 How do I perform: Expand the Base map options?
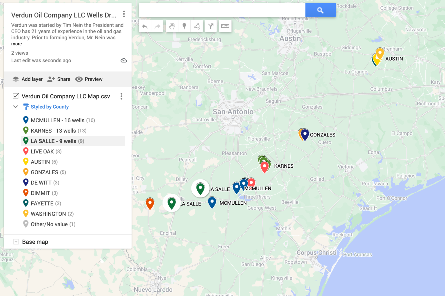click(16, 242)
